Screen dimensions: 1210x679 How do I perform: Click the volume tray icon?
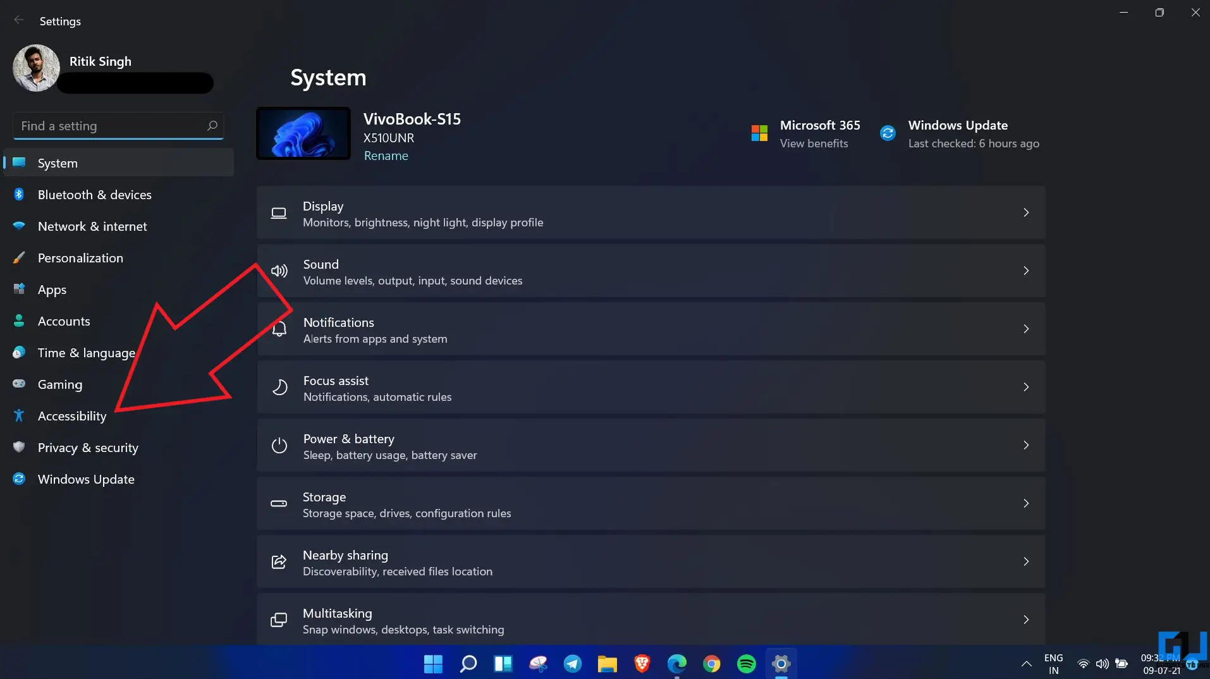[x=1102, y=664]
